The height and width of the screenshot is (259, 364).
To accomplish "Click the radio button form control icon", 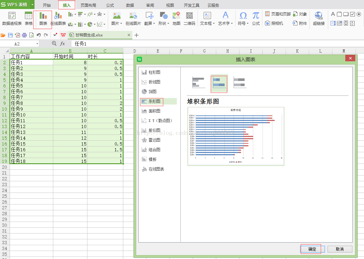I will [359, 14].
